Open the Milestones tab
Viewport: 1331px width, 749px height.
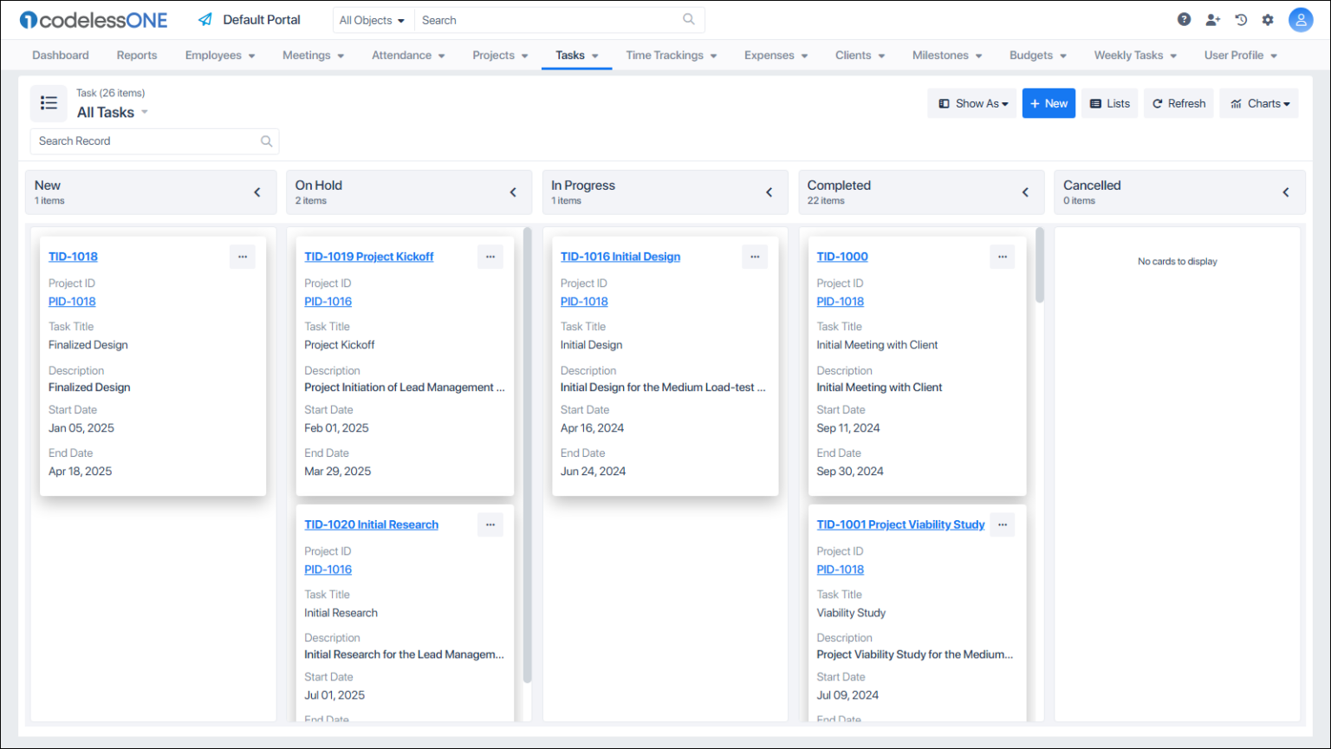coord(947,55)
